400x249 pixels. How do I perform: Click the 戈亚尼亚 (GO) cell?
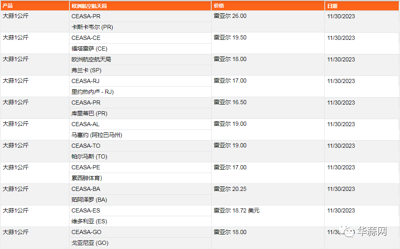coord(140,243)
